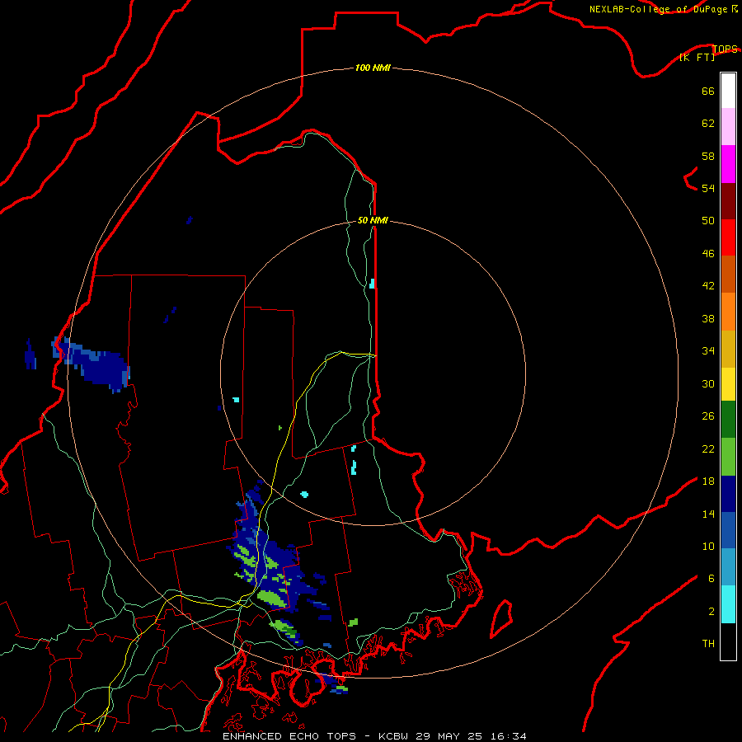The width and height of the screenshot is (742, 742).
Task: Click the 30 legend value
Action: [x=708, y=383]
